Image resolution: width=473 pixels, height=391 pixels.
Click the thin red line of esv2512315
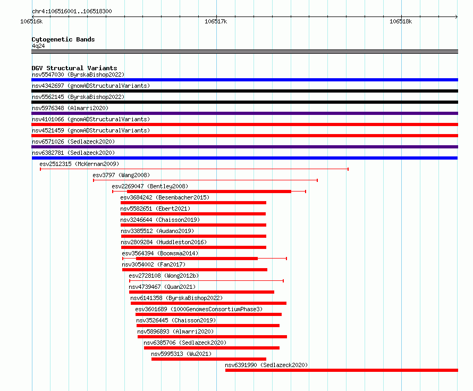pyautogui.click(x=195, y=169)
